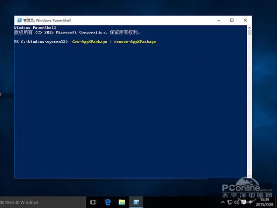The image size is (277, 208).
Task: Click the PowerShell icon in the title bar
Action: pos(19,20)
